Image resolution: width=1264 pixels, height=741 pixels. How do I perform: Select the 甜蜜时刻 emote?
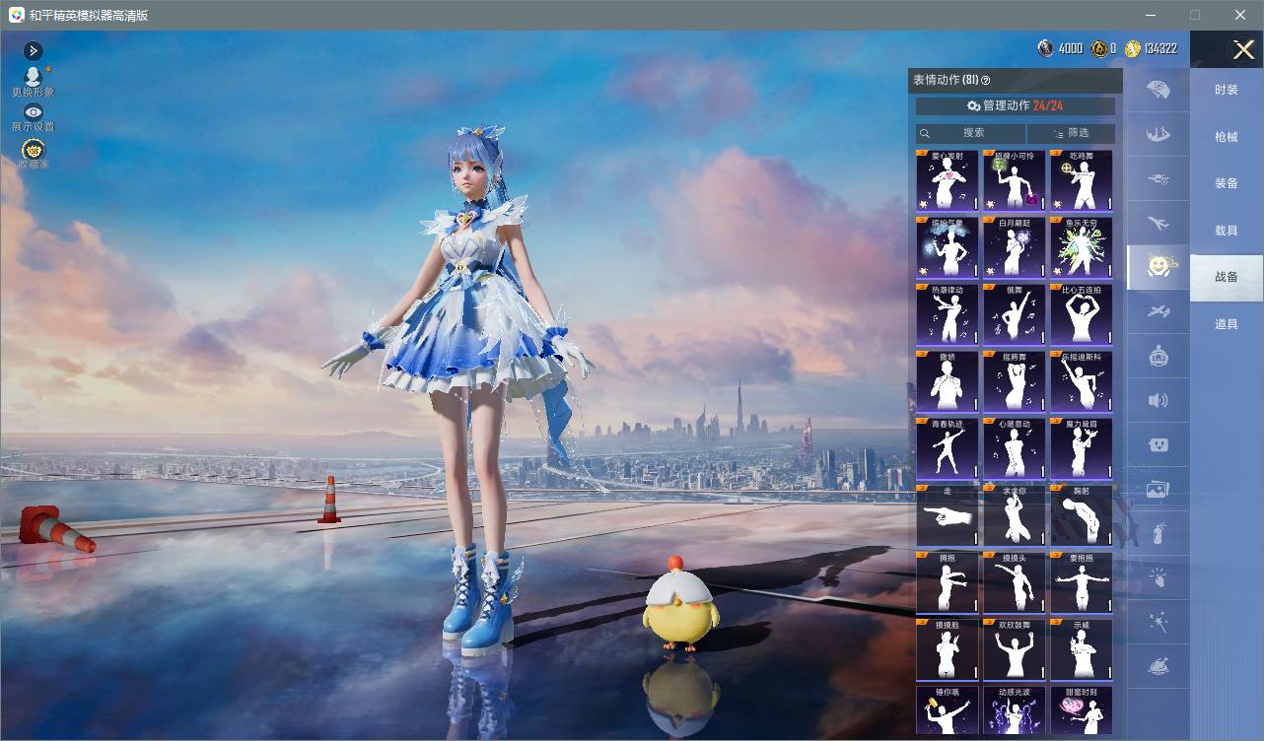click(x=1082, y=709)
